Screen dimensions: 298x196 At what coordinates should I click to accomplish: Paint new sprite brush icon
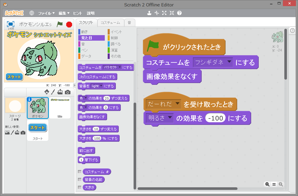click(x=53, y=92)
